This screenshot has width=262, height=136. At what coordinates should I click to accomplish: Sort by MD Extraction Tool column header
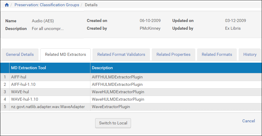(x=28, y=68)
